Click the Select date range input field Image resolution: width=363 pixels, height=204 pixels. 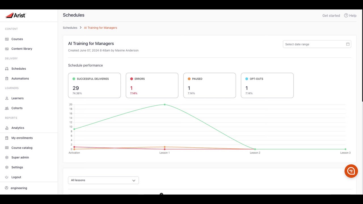click(317, 44)
